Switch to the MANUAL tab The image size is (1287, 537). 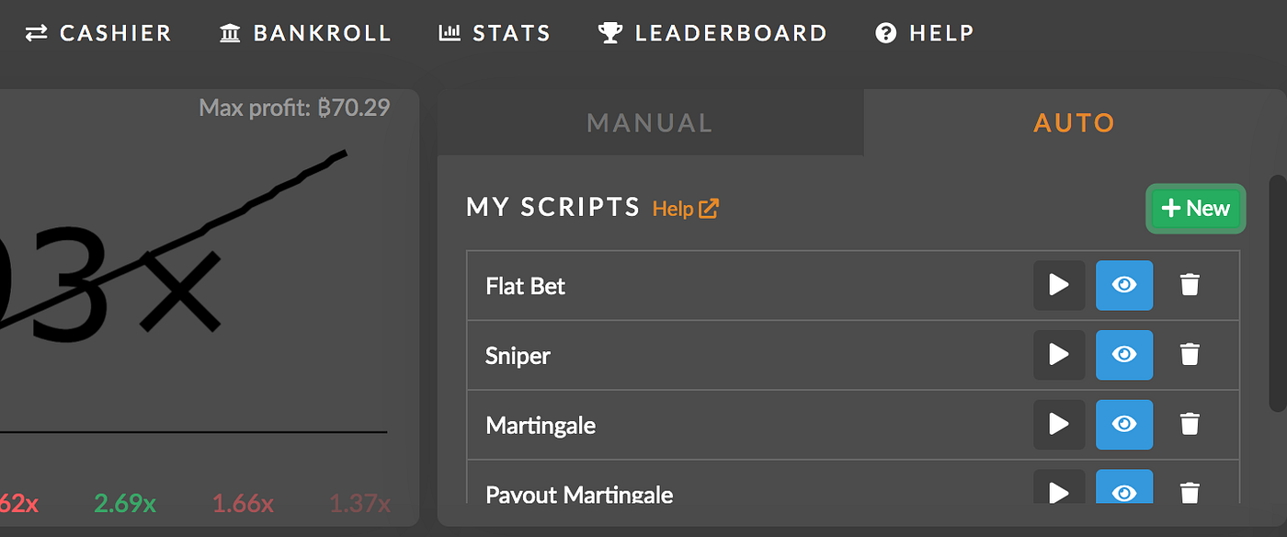pyautogui.click(x=650, y=122)
